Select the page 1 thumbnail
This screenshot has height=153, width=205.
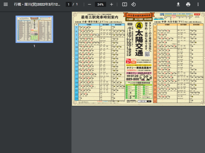34,29
